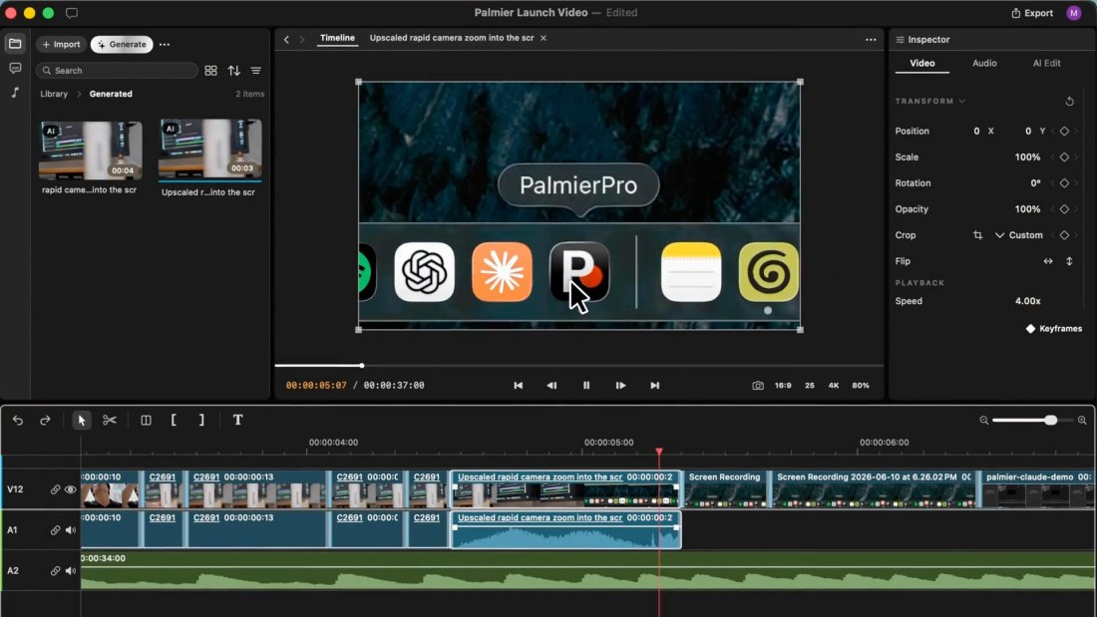Open the Keyframes panel button
Viewport: 1097px width, 617px height.
coord(1054,329)
